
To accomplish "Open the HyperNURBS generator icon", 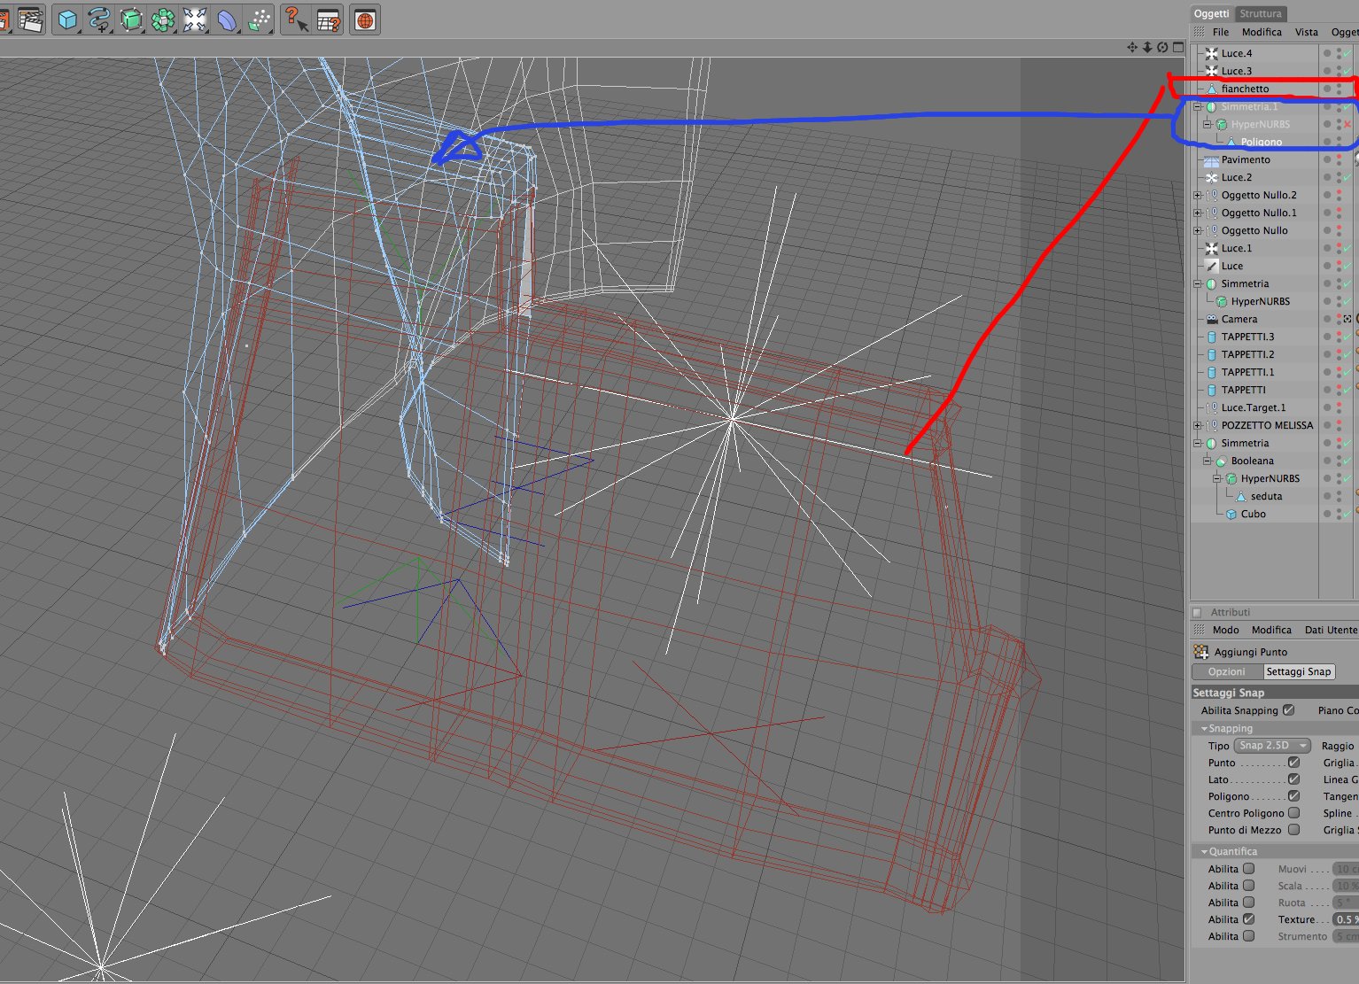I will pyautogui.click(x=131, y=19).
